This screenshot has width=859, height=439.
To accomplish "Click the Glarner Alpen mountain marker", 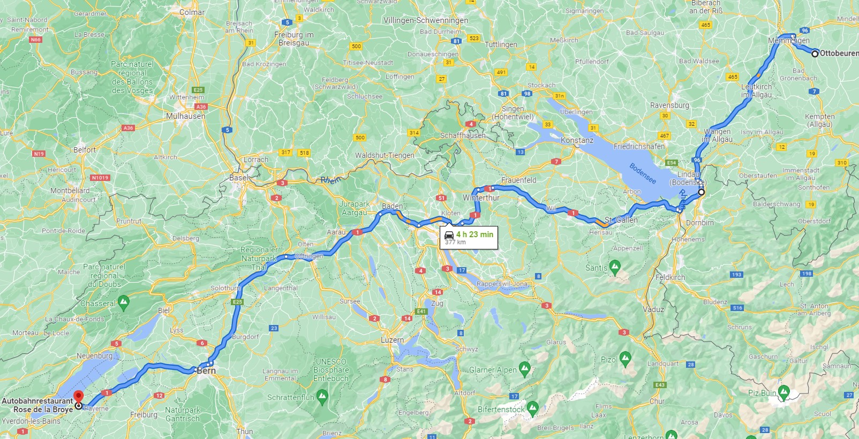I will [x=525, y=368].
